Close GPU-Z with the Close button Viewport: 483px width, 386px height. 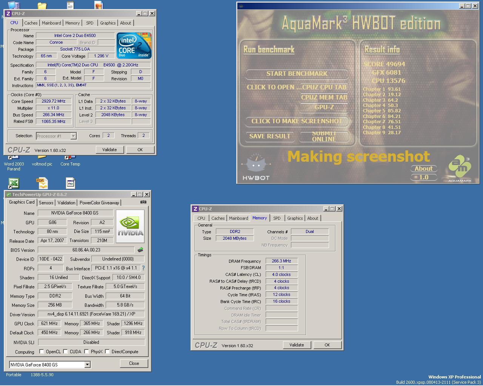tap(134, 363)
